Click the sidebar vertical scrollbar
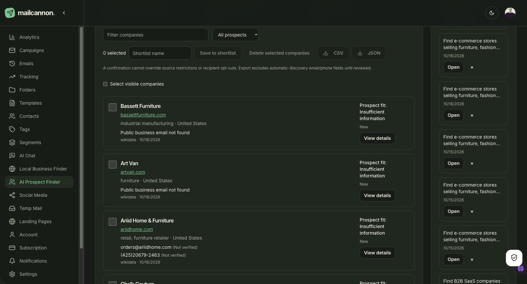This screenshot has width=527, height=284. 81,138
